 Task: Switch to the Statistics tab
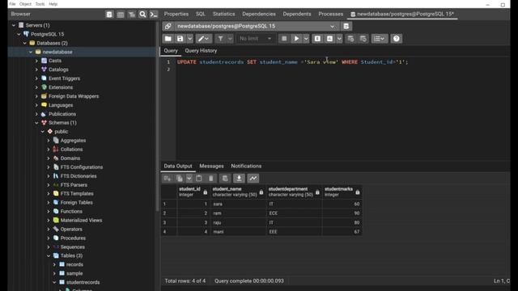(x=224, y=15)
